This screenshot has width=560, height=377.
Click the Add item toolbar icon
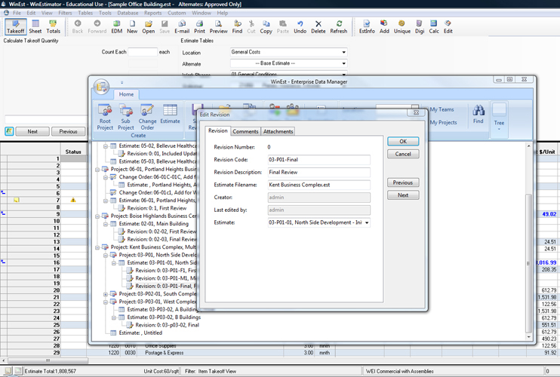[x=384, y=26]
